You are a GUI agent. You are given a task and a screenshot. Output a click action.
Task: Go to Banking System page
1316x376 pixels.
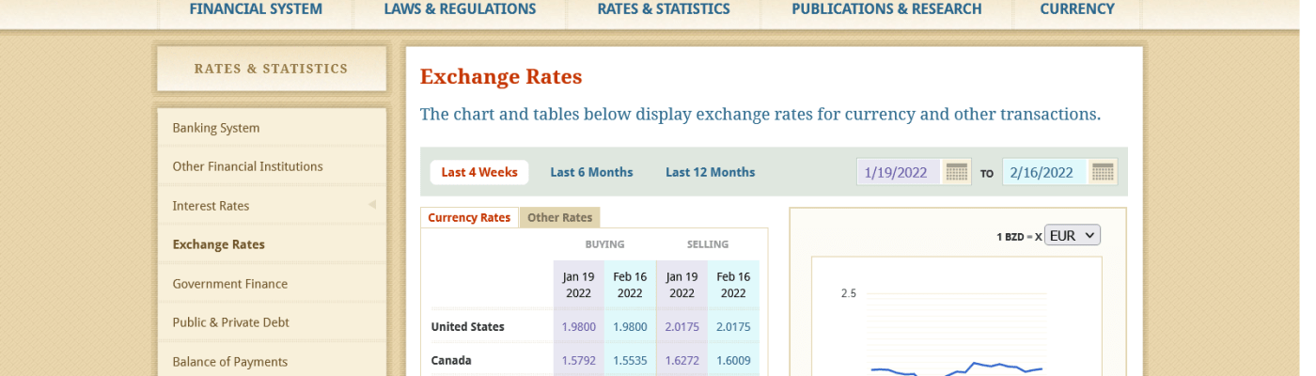pyautogui.click(x=216, y=128)
